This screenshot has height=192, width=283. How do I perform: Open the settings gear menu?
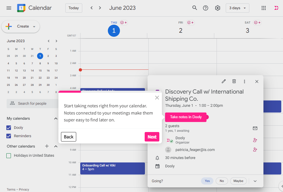click(x=218, y=8)
